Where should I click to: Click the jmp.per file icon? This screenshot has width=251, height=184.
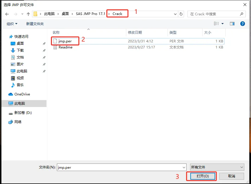(55, 41)
